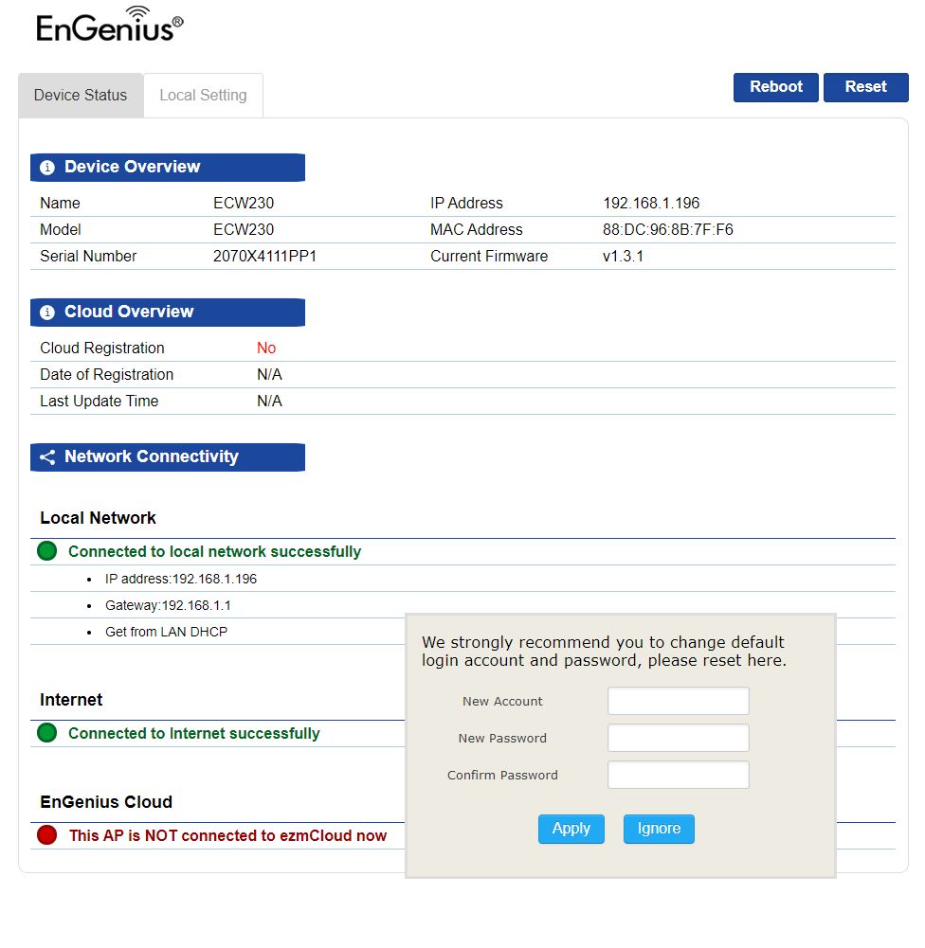The height and width of the screenshot is (948, 925).
Task: Click the green Internet status indicator
Action: 46,733
